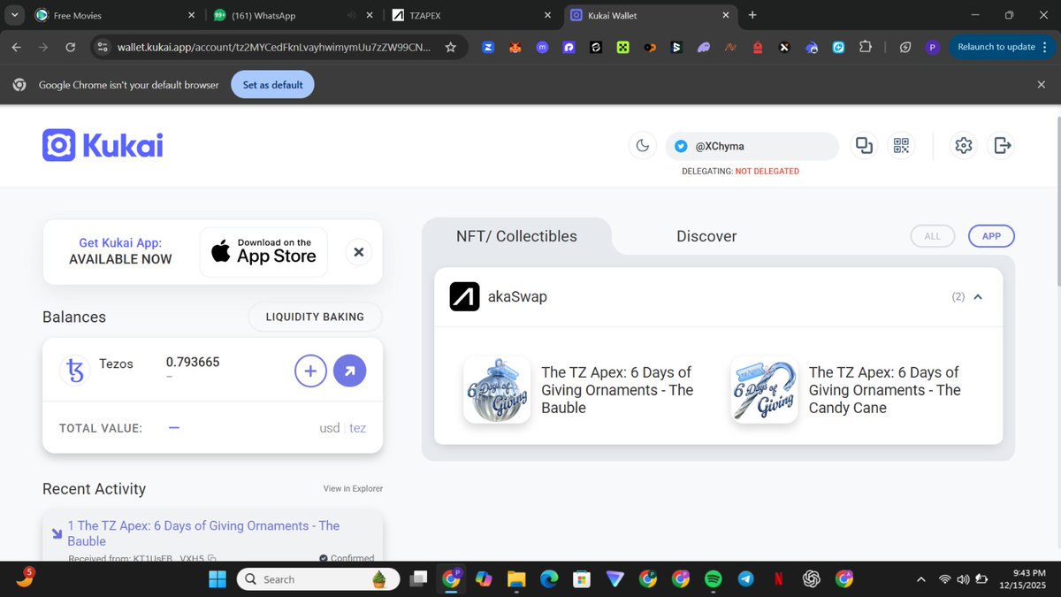
Task: Copy wallet address icon next to @XChyma
Action: point(864,146)
